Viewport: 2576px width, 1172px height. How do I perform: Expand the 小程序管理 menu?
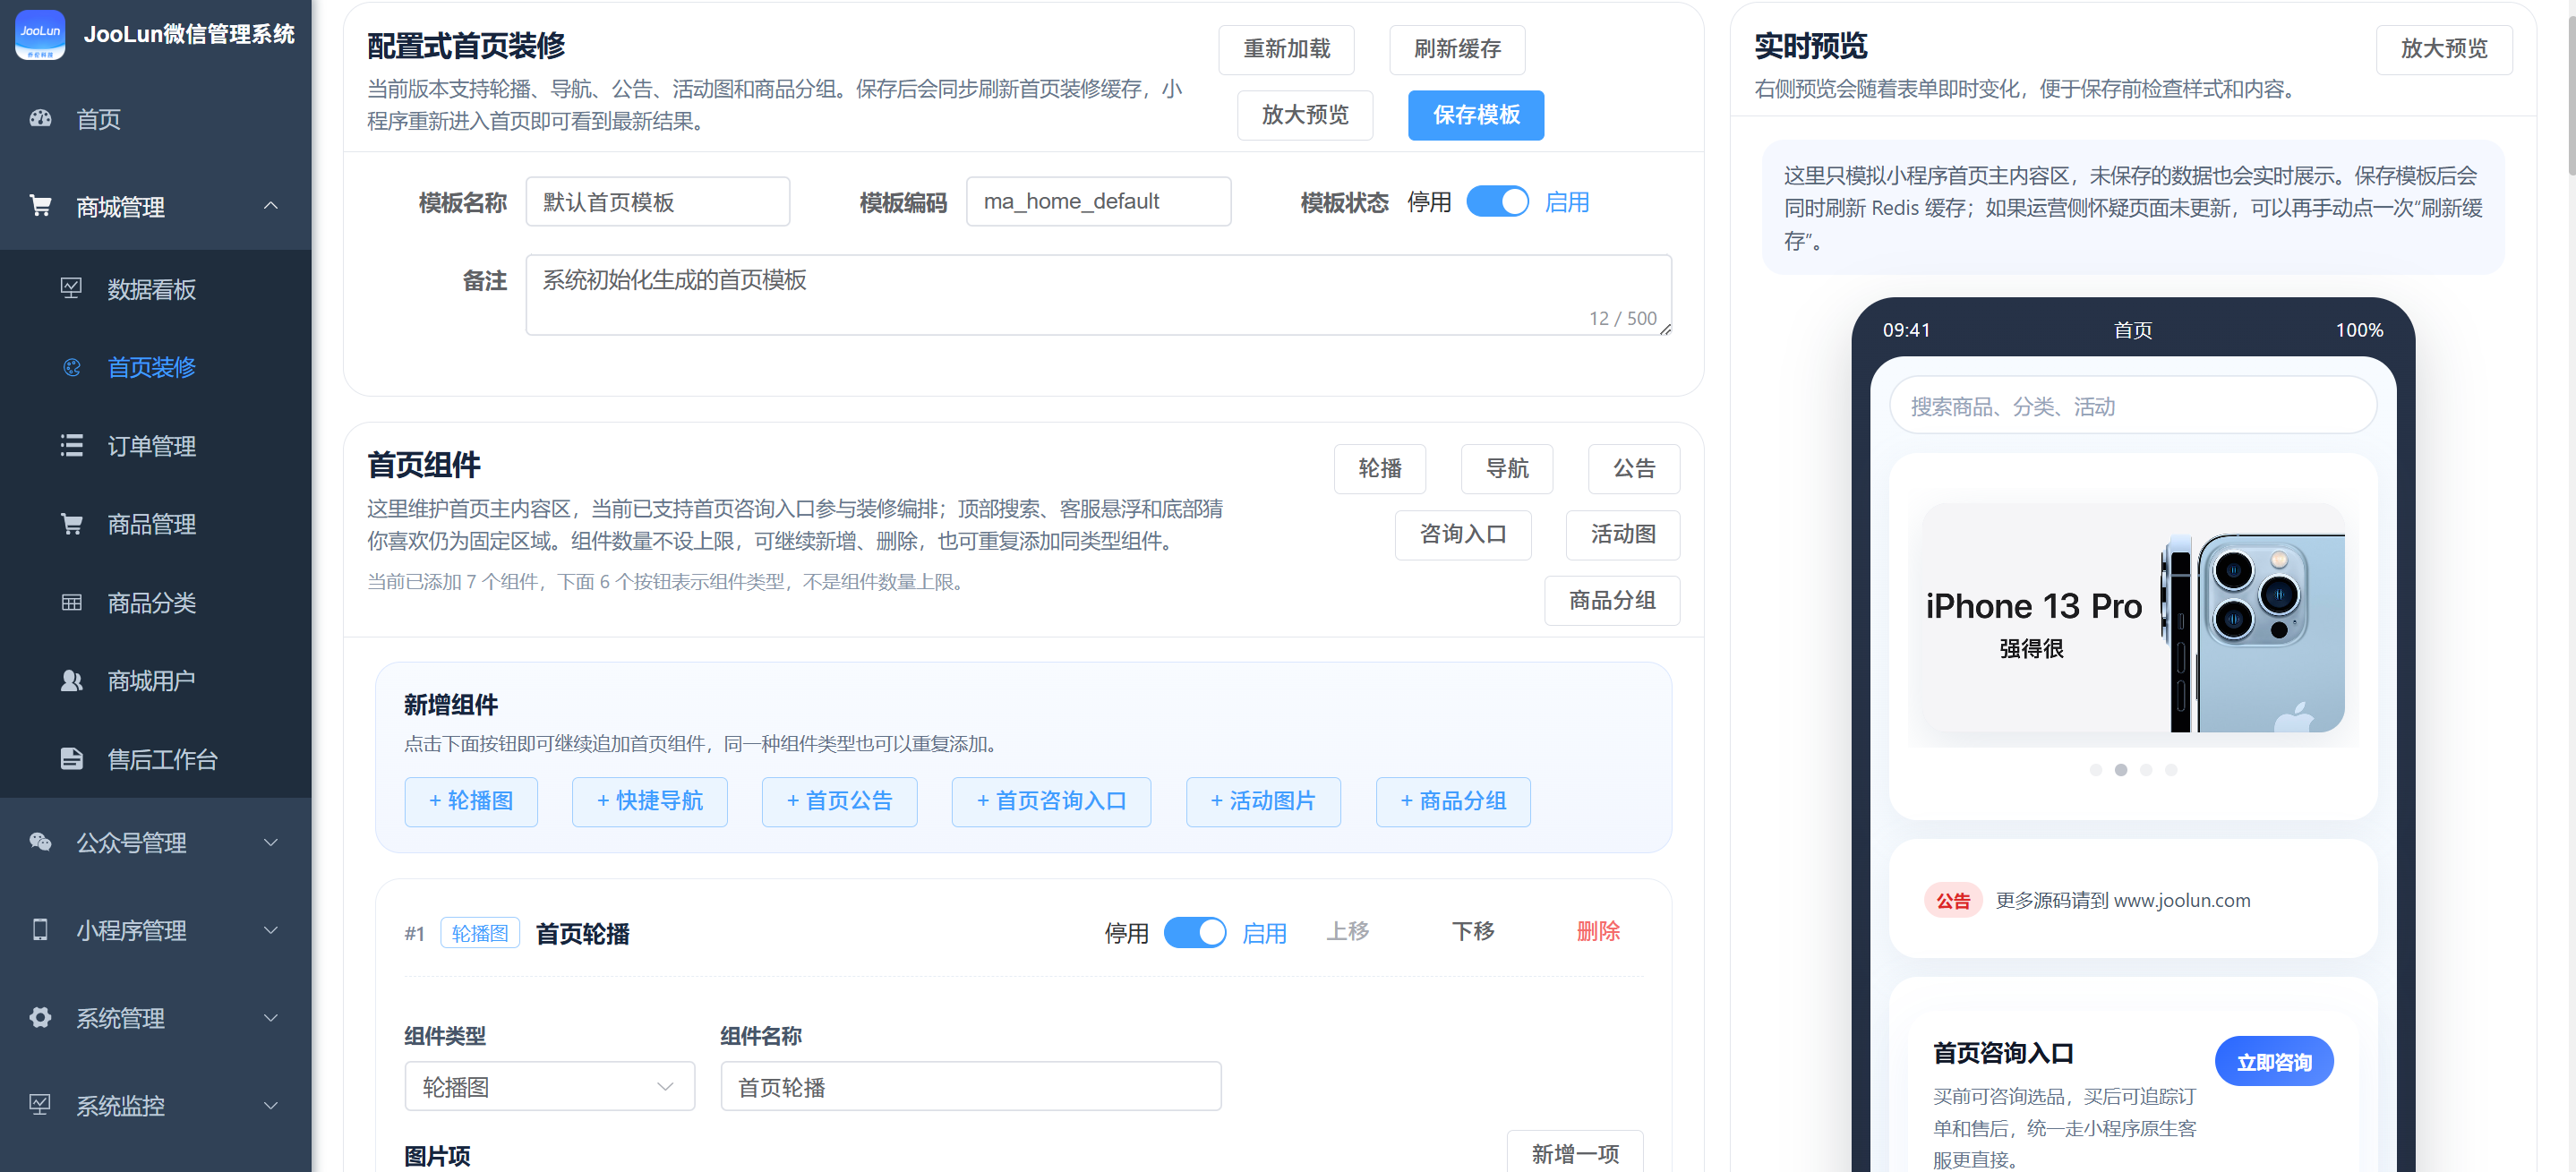coord(155,929)
